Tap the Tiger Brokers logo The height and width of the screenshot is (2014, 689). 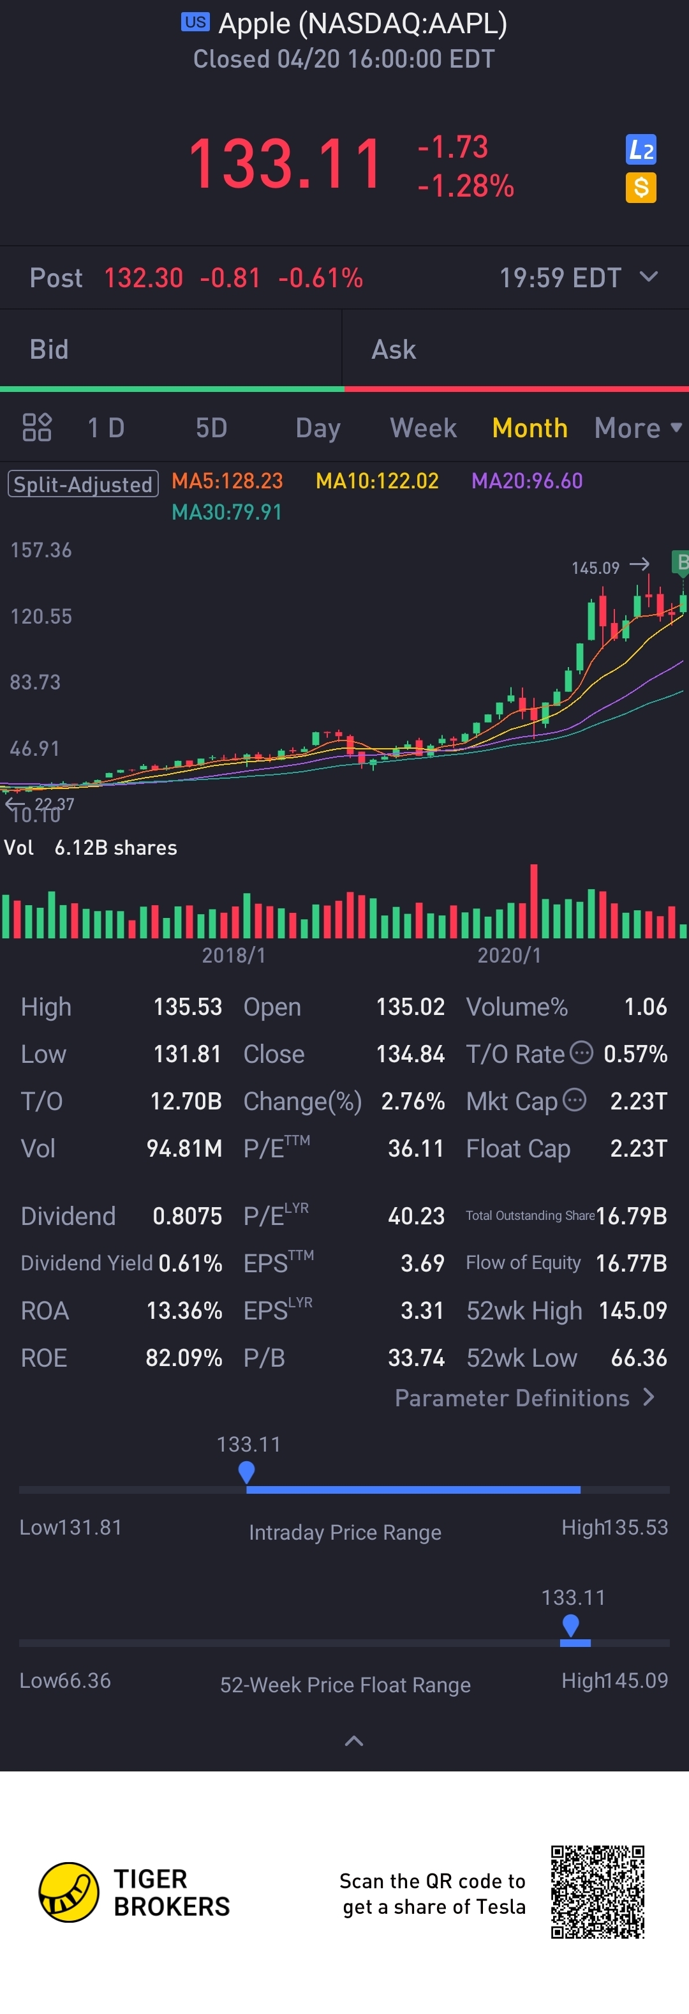point(69,1892)
